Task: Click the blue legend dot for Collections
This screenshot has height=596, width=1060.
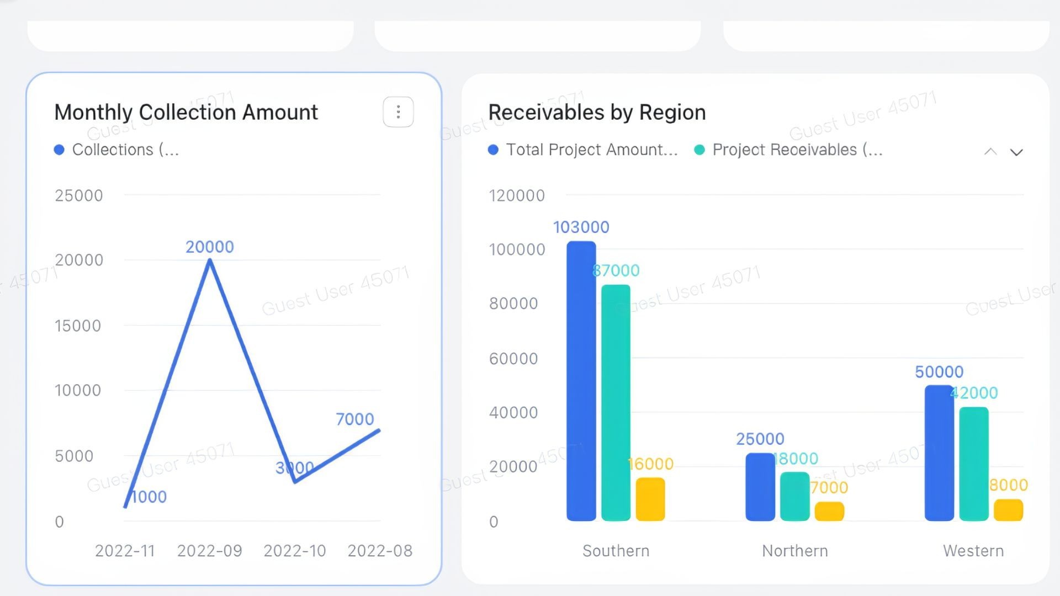Action: pyautogui.click(x=60, y=149)
